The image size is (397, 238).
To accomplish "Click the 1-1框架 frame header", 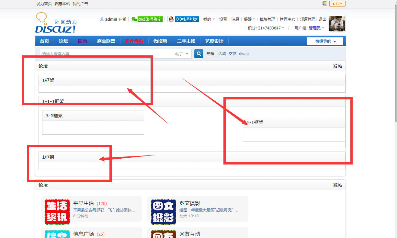I will 294,122.
